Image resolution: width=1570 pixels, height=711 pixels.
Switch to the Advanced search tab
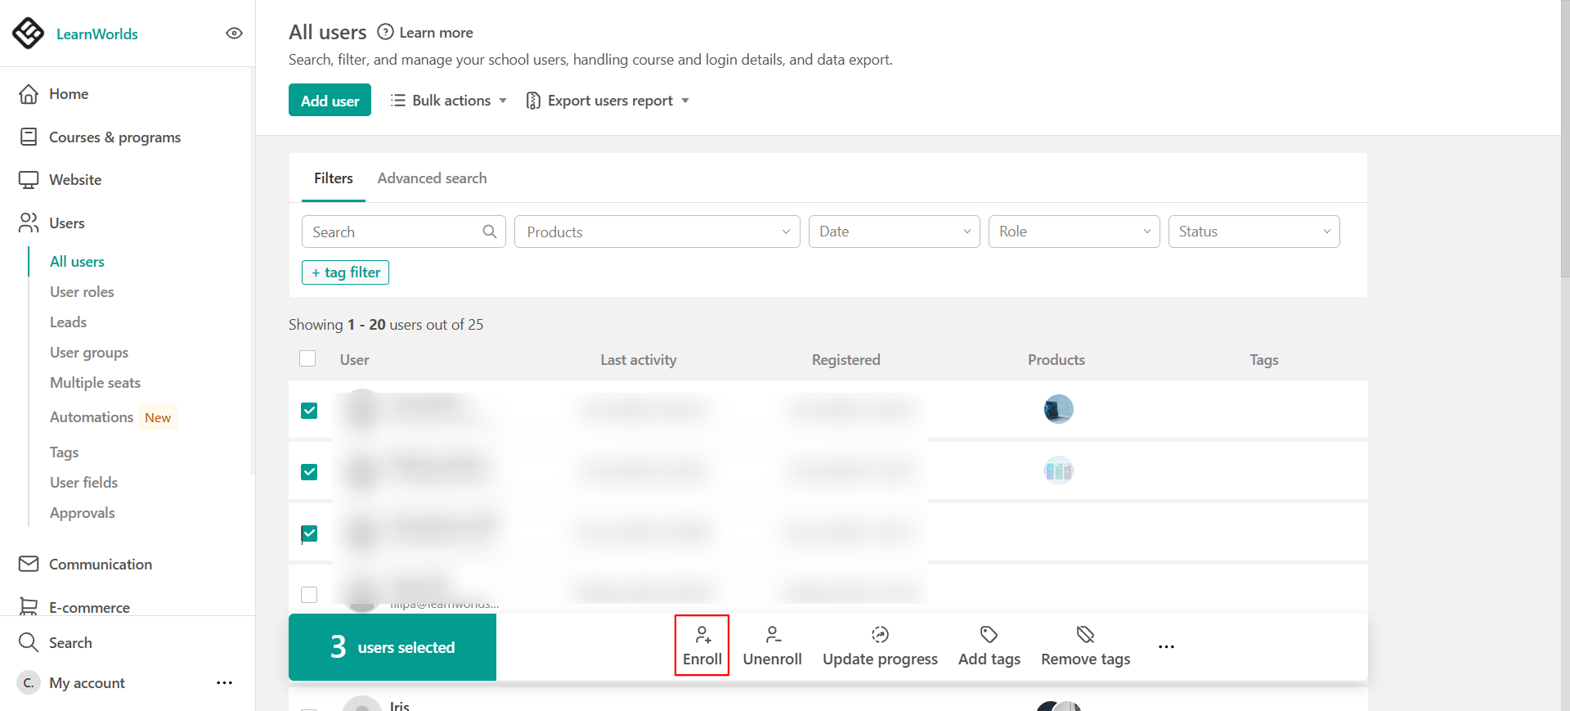[x=432, y=178]
